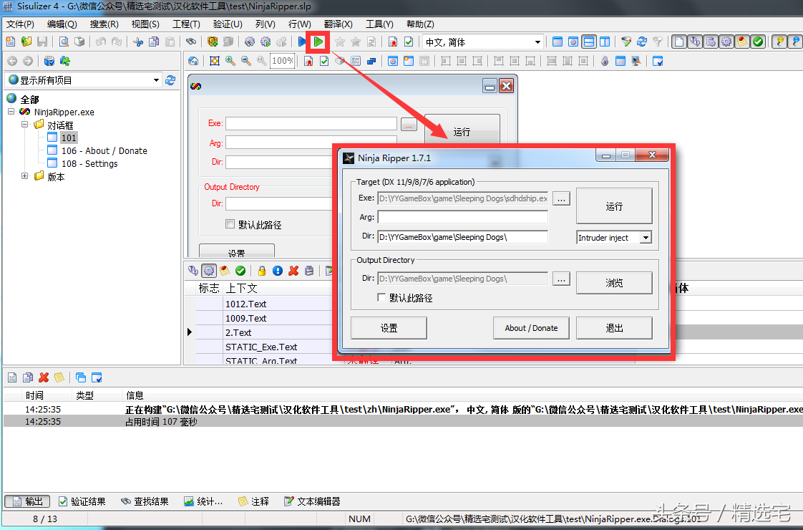Toggle the gear button above the string grid
Image resolution: width=803 pixels, height=530 pixels.
208,271
